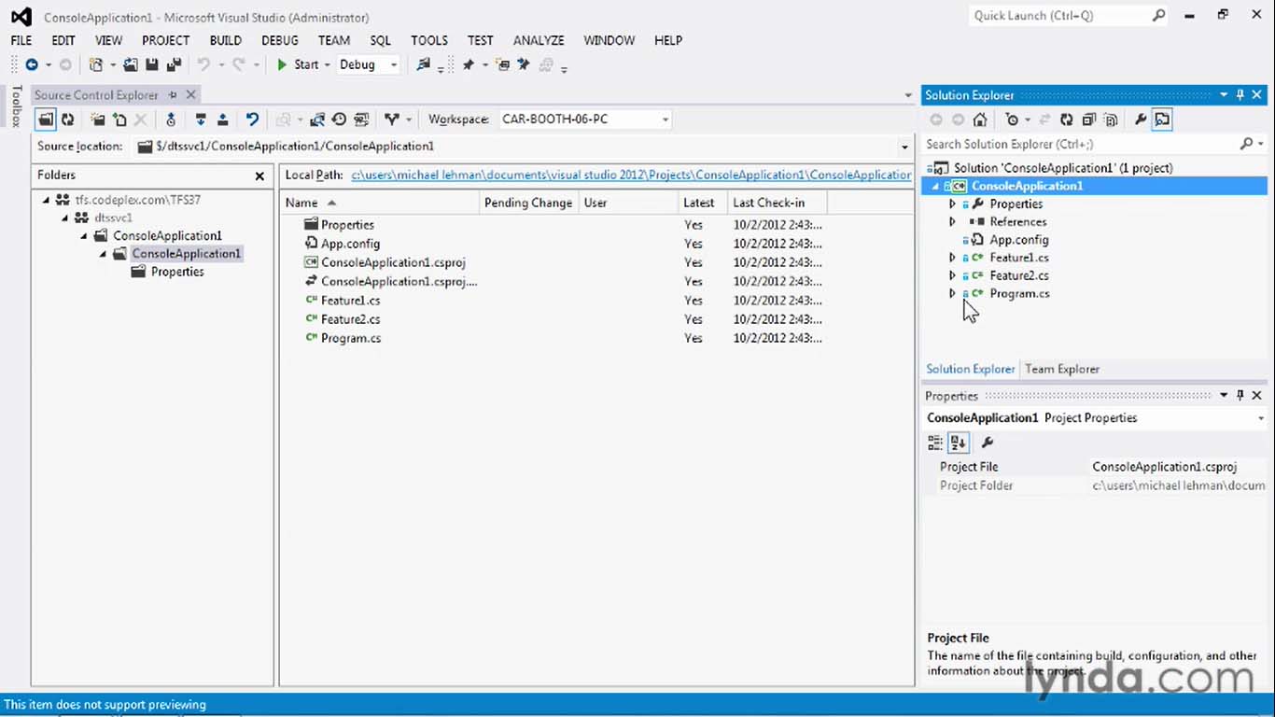Viewport: 1275px width, 717px height.
Task: Expand the References node
Action: (x=952, y=222)
